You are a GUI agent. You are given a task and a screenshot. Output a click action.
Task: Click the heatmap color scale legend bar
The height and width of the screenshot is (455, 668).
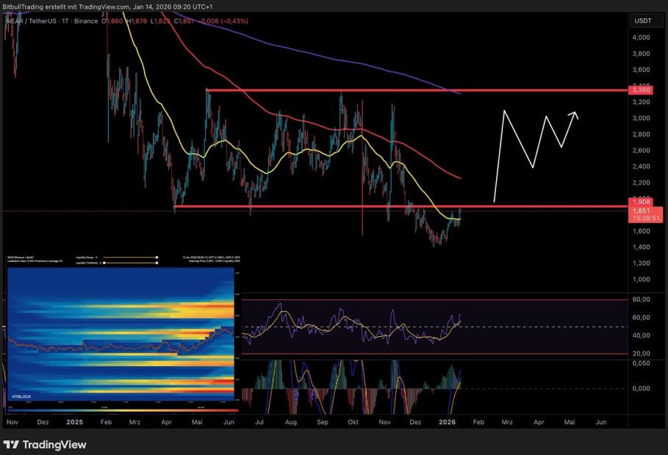point(121,409)
